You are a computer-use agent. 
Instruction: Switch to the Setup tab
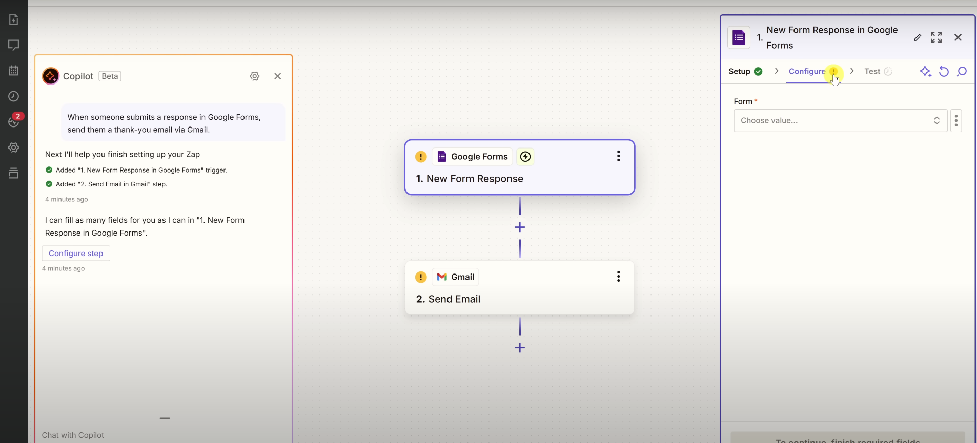(x=745, y=71)
